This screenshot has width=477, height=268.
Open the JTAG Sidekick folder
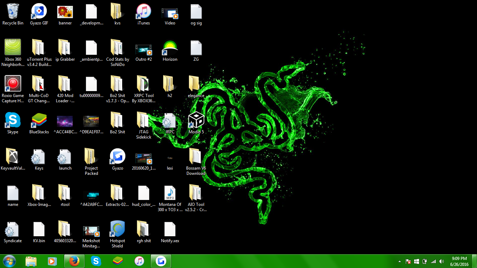(144, 126)
